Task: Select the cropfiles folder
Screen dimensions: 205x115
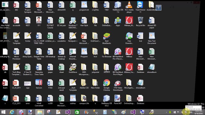Action: [95, 5]
